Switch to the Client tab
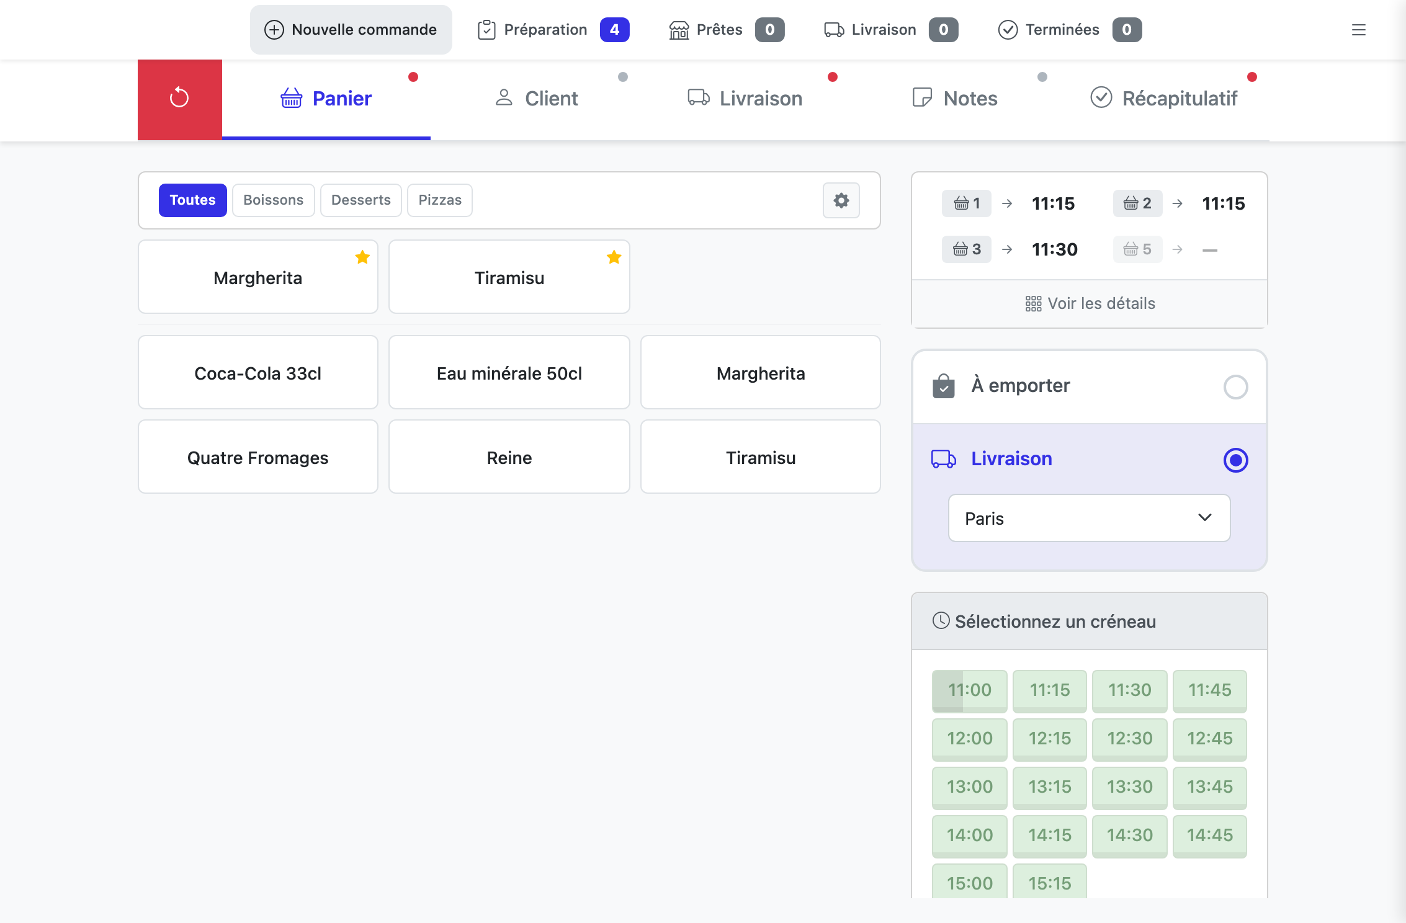 click(537, 99)
